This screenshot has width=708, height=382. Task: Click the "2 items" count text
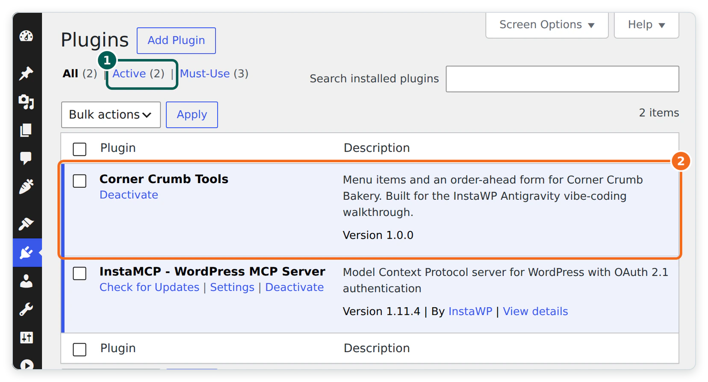[x=659, y=113]
